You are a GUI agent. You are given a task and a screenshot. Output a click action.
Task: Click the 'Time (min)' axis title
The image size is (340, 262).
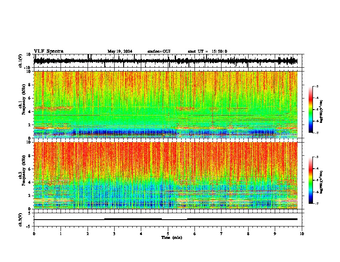pos(172,238)
